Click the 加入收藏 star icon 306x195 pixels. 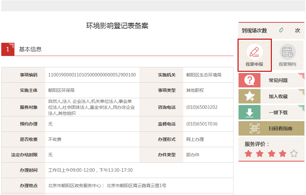(250, 96)
